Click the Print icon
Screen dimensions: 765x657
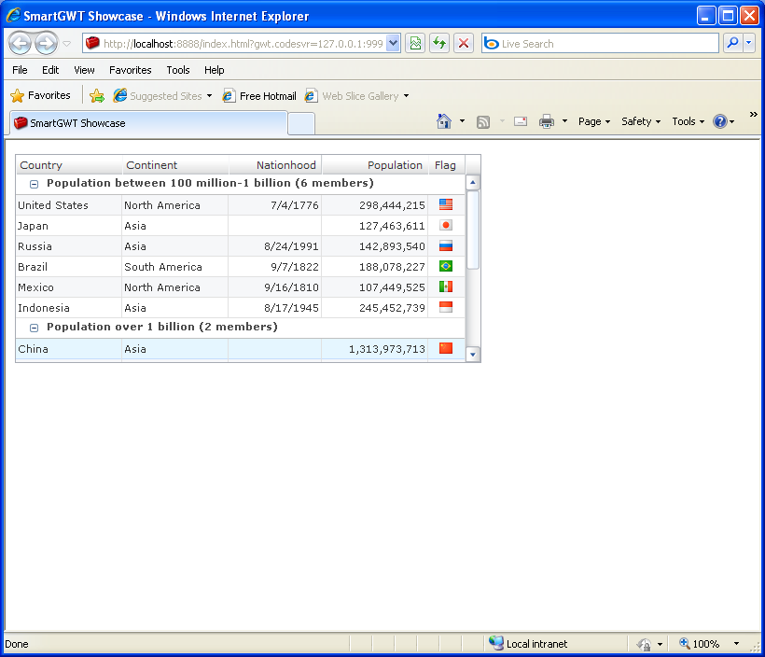(547, 121)
